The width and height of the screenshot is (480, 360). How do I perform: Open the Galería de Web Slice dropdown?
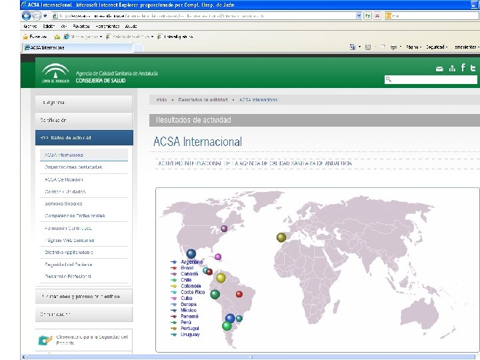129,37
